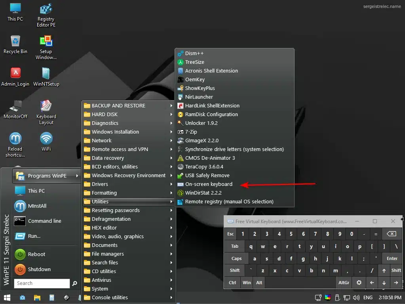The image size is (405, 304).
Task: Open the WiFi desktop icon
Action: coord(46,141)
